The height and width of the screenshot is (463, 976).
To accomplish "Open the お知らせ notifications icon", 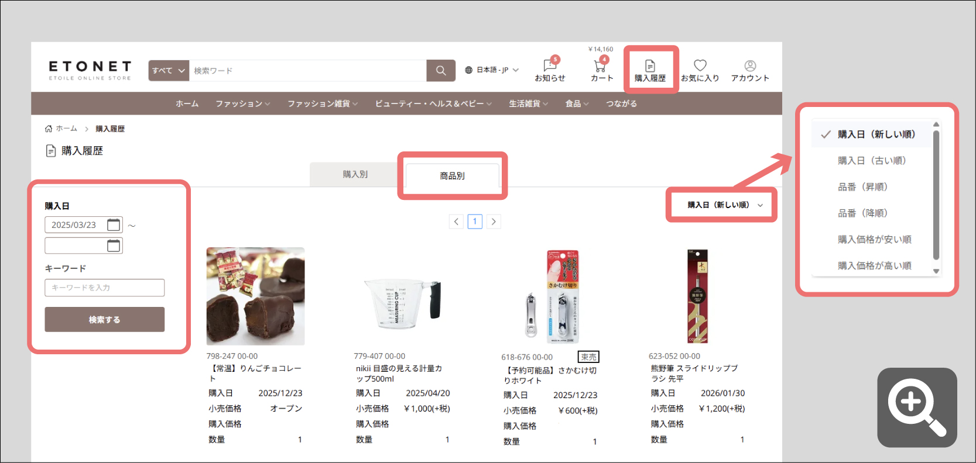I will [x=550, y=70].
